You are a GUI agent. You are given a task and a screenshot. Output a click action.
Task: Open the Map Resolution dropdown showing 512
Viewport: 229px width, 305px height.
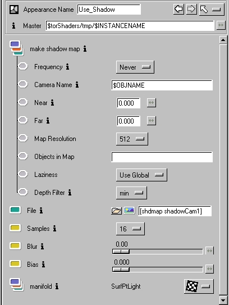click(x=132, y=139)
